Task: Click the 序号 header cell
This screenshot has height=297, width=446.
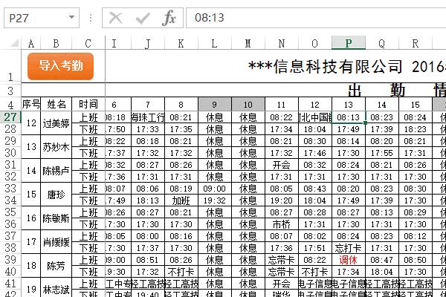Action: click(31, 104)
